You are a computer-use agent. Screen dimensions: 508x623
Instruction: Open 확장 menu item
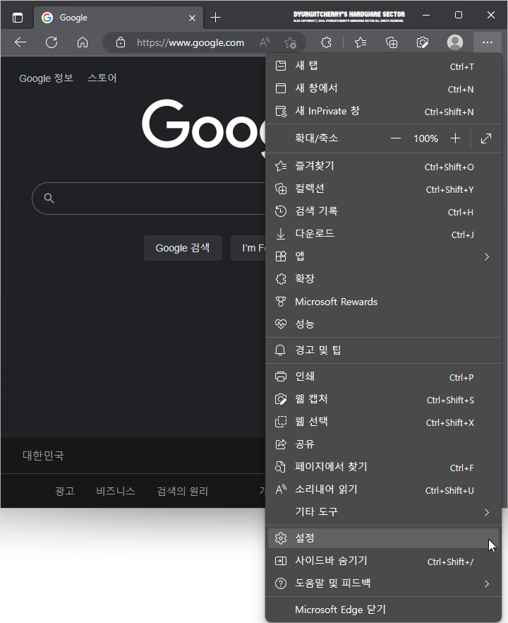pyautogui.click(x=383, y=279)
